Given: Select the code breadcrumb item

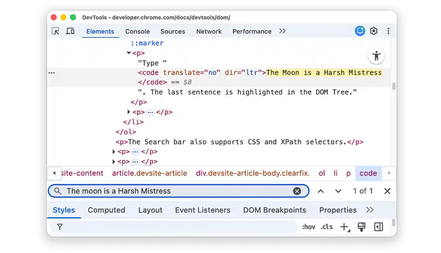Looking at the screenshot, I should point(368,173).
